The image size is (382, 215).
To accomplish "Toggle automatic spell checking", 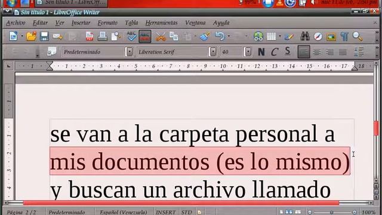I will [x=144, y=36].
